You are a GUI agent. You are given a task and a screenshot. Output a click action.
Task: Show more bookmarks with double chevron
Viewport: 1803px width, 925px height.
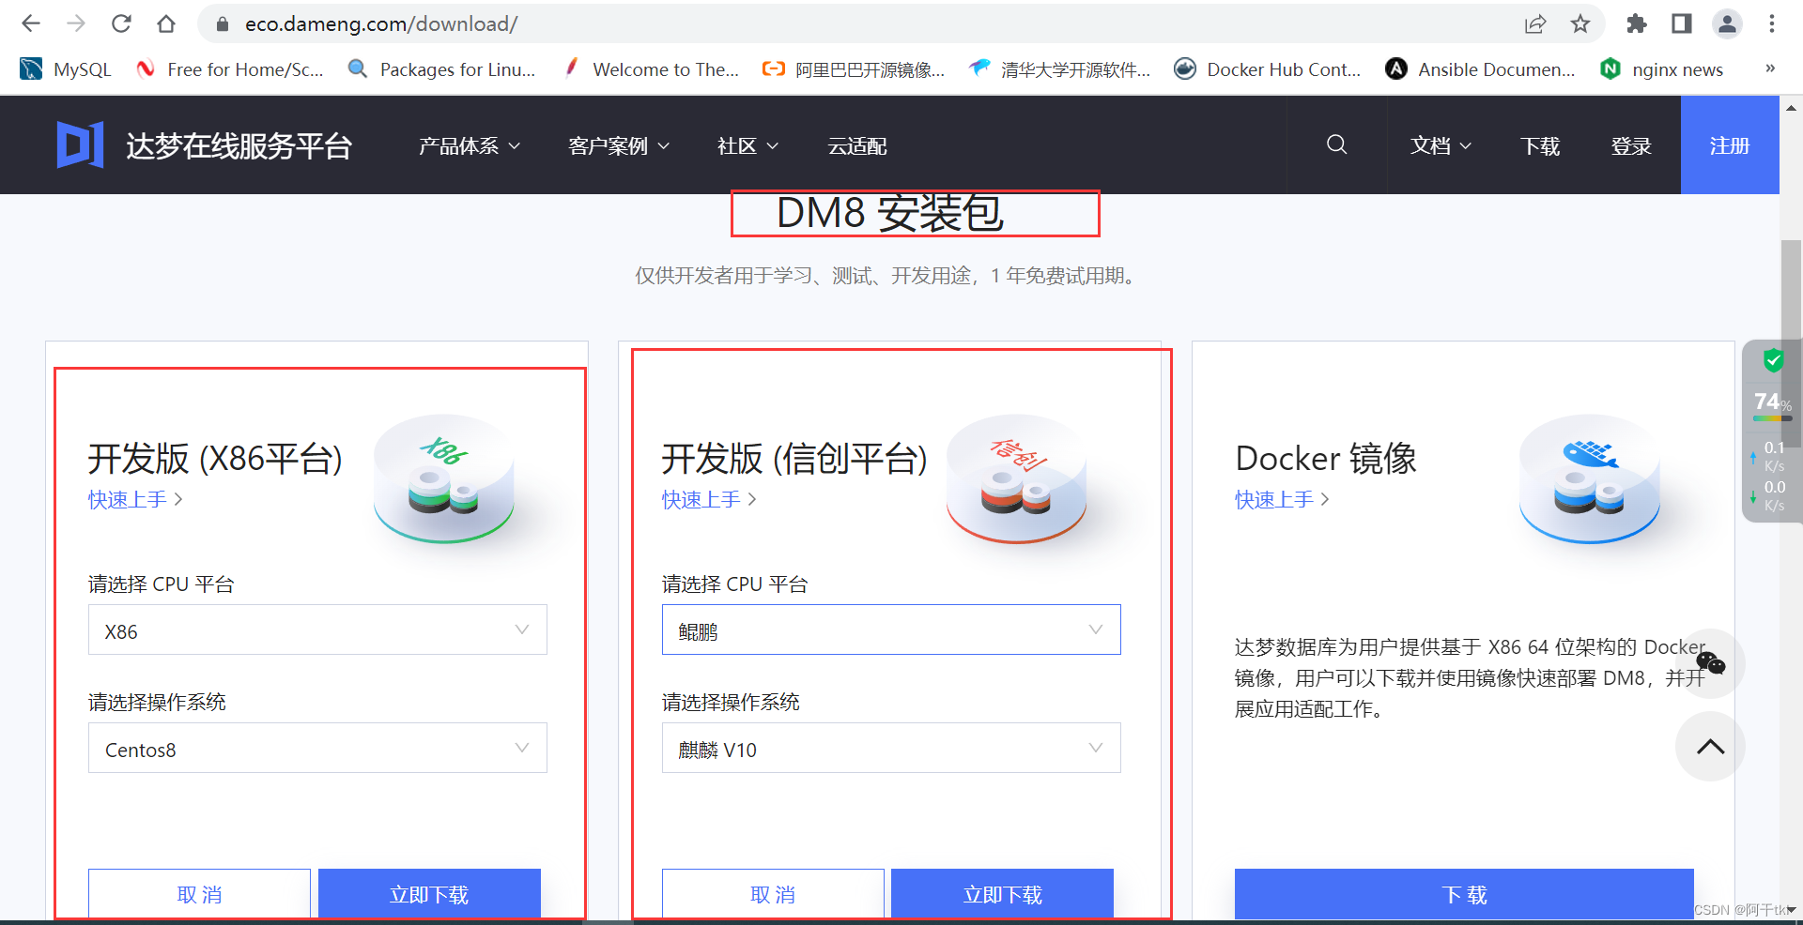click(1770, 68)
